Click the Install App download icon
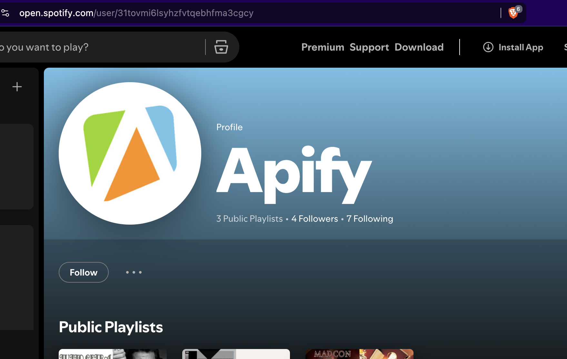Viewport: 567px width, 359px height. click(x=488, y=47)
